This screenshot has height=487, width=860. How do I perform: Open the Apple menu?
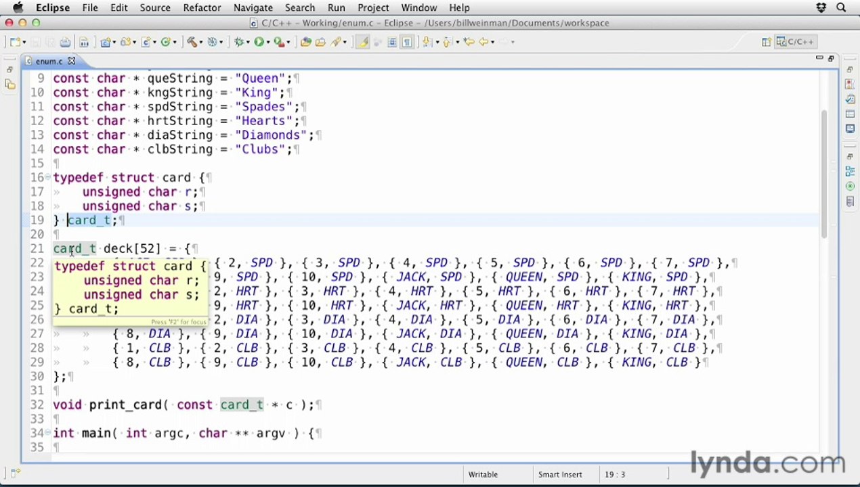(18, 7)
